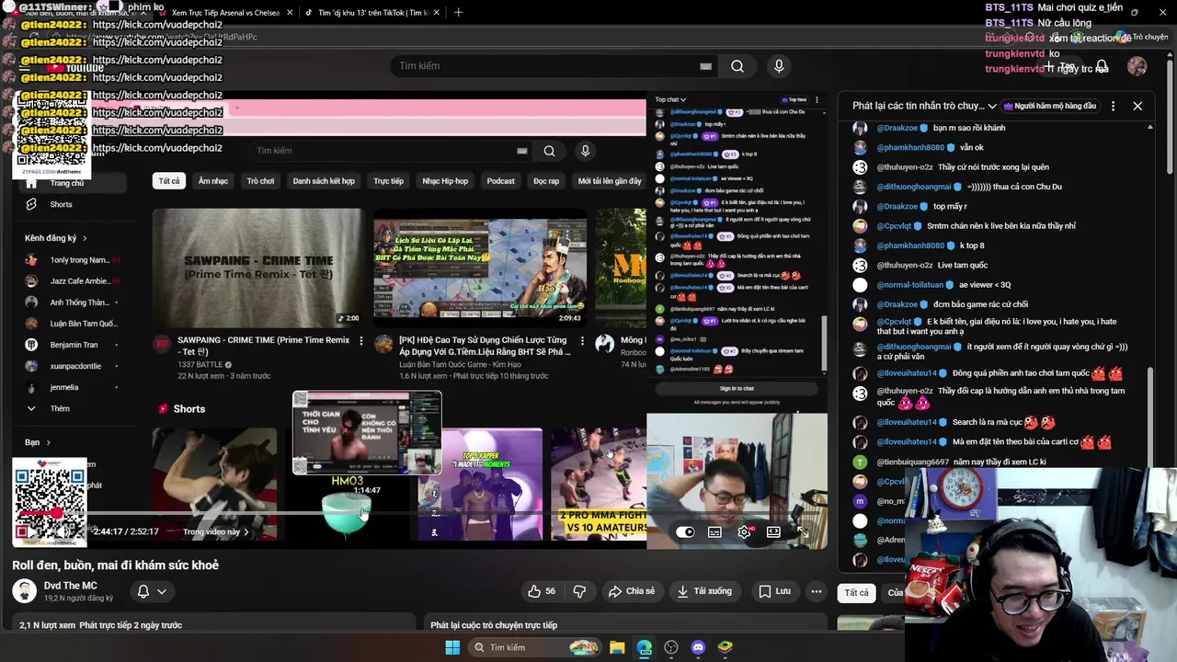
Task: Click Sign in to chat button
Action: coord(737,389)
